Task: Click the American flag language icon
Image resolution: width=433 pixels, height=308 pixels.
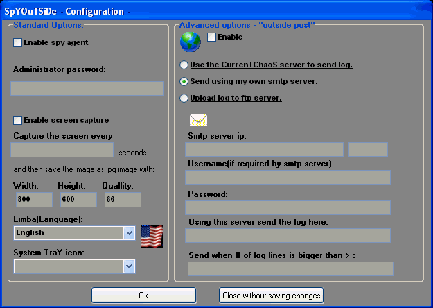Action: 151,236
